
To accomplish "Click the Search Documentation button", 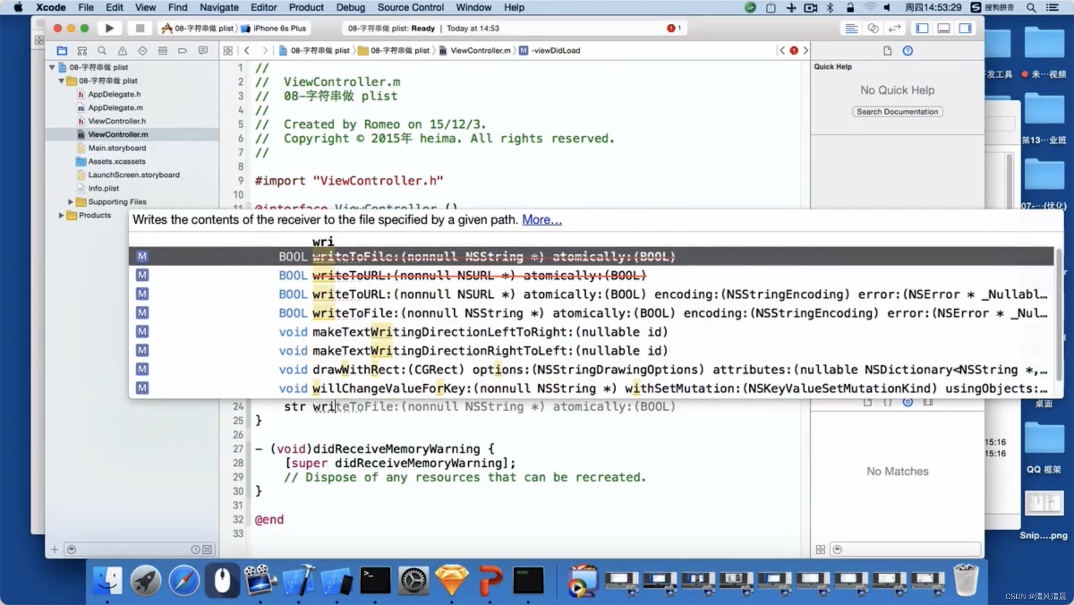I will (x=897, y=111).
